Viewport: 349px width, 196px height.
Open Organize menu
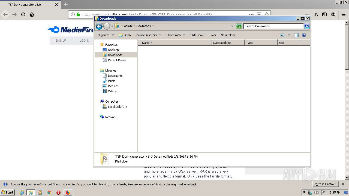(106, 35)
